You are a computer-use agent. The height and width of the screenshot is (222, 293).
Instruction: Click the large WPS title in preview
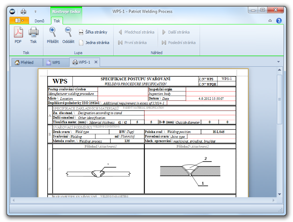[x=60, y=81]
